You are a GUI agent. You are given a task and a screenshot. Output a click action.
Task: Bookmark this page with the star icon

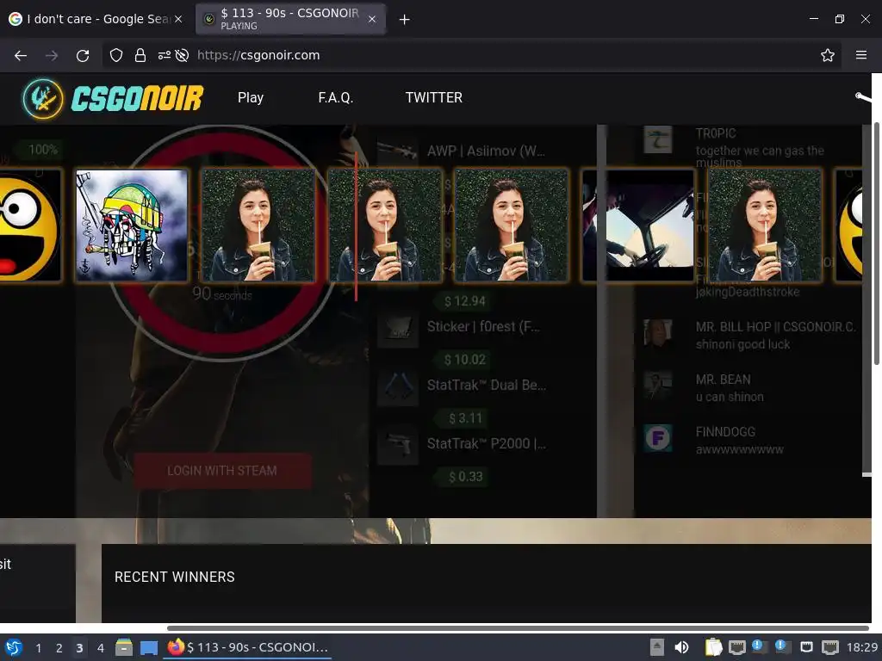[828, 55]
